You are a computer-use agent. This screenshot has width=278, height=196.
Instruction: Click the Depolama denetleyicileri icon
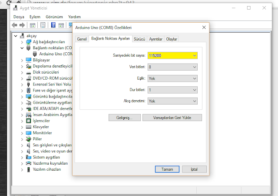(29, 66)
